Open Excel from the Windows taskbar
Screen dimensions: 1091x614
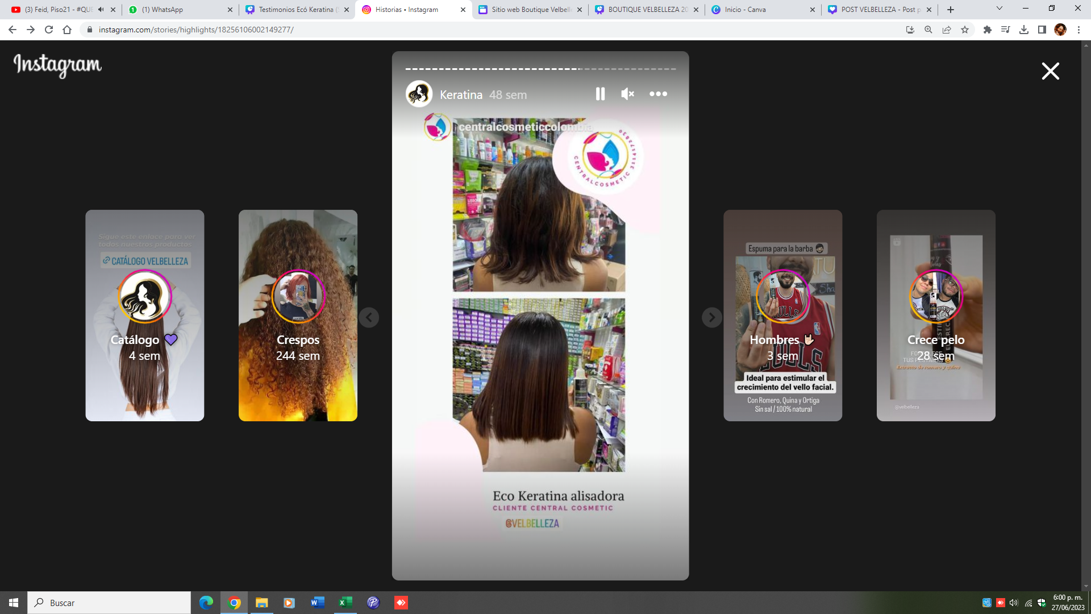coord(345,603)
